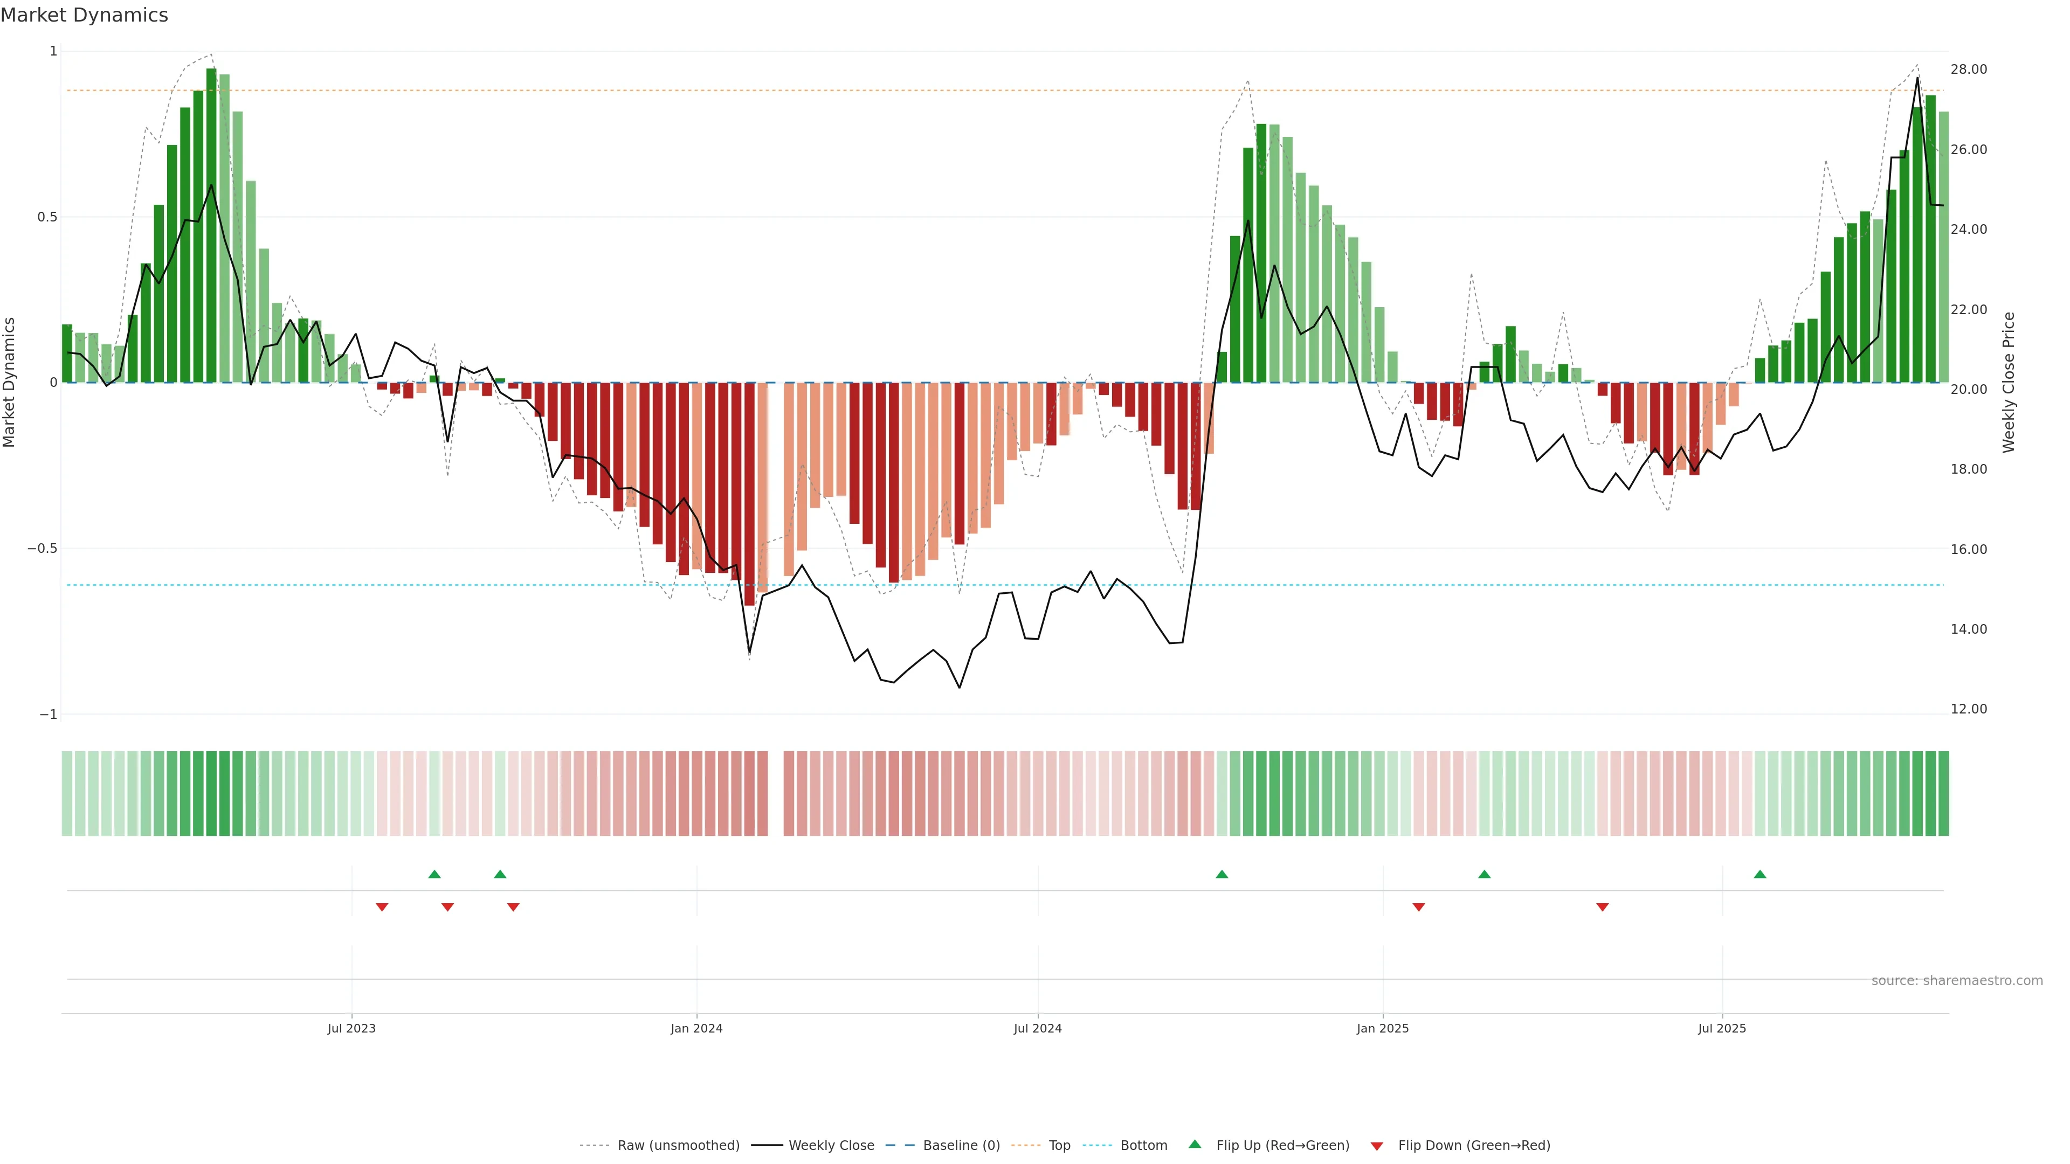The height and width of the screenshot is (1164, 2070).
Task: Toggle the Weekly Close legend entry
Action: [x=831, y=1146]
